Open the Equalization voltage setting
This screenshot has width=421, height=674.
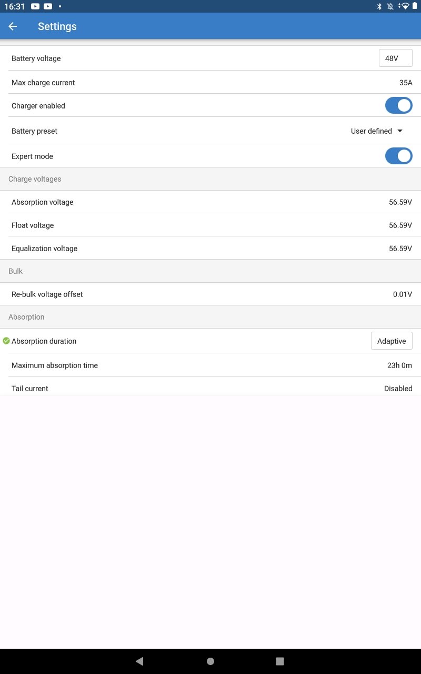point(210,249)
